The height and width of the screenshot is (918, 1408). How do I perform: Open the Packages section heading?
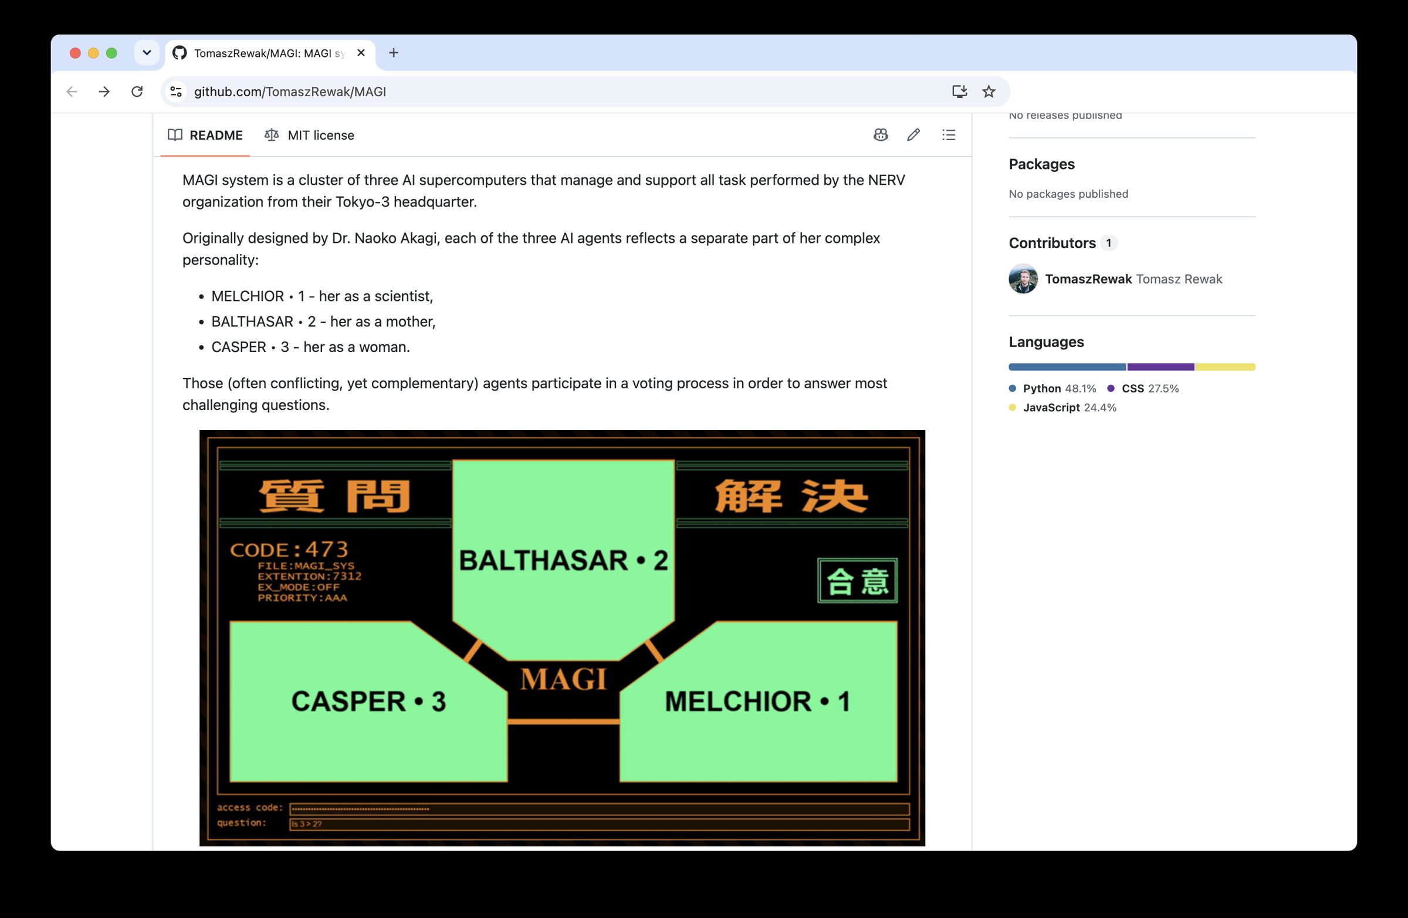[x=1041, y=164]
